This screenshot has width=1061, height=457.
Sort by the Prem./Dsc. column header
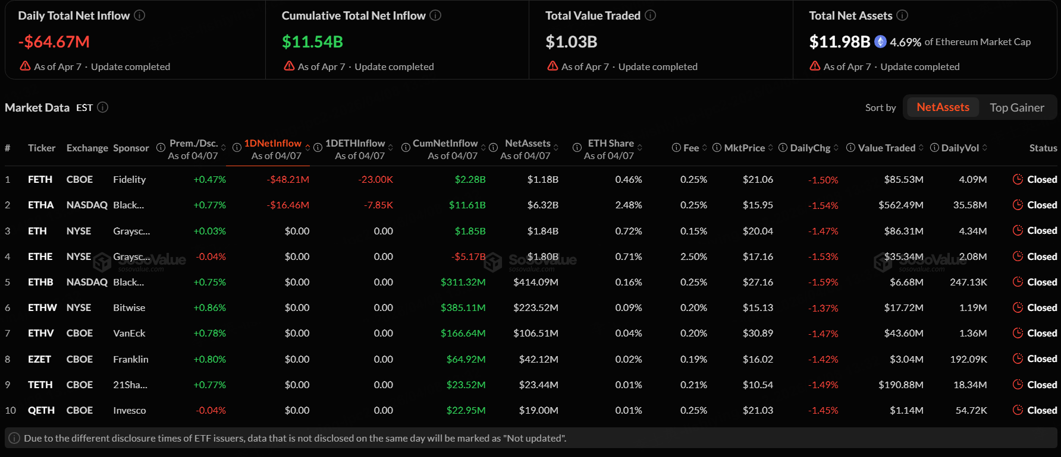click(x=194, y=144)
